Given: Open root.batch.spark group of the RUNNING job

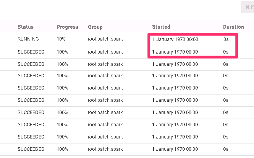Looking at the screenshot, I should (105, 39).
